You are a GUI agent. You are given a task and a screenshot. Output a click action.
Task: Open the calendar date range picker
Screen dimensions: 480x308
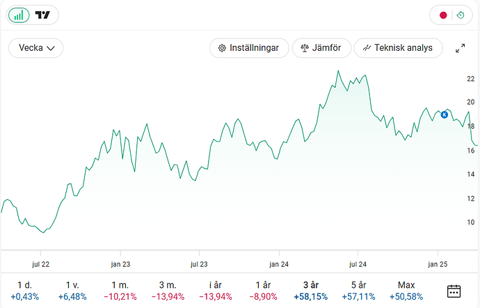(x=454, y=291)
